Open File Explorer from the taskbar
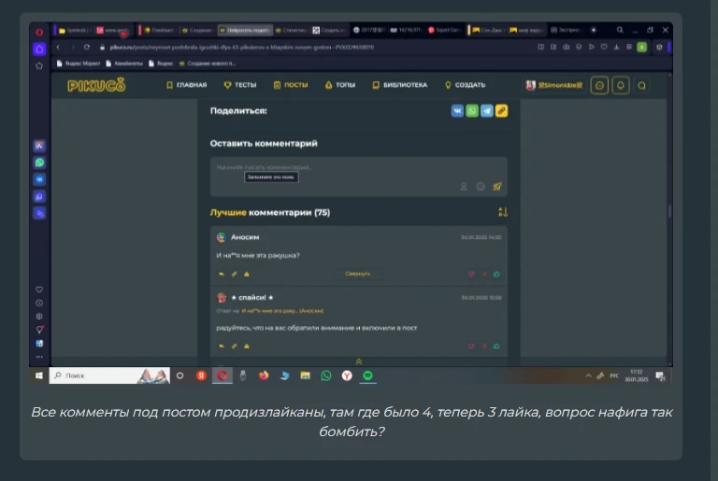718x481 pixels. pos(306,375)
